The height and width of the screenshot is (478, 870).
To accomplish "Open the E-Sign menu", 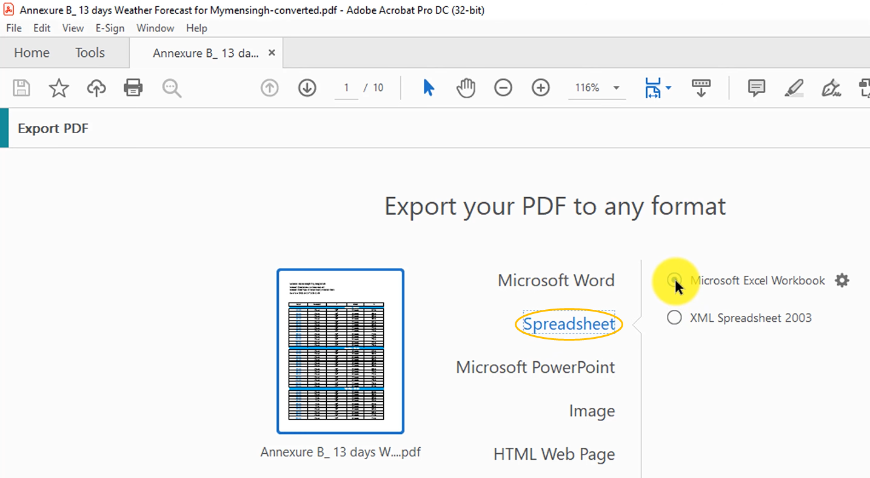I will [x=110, y=28].
